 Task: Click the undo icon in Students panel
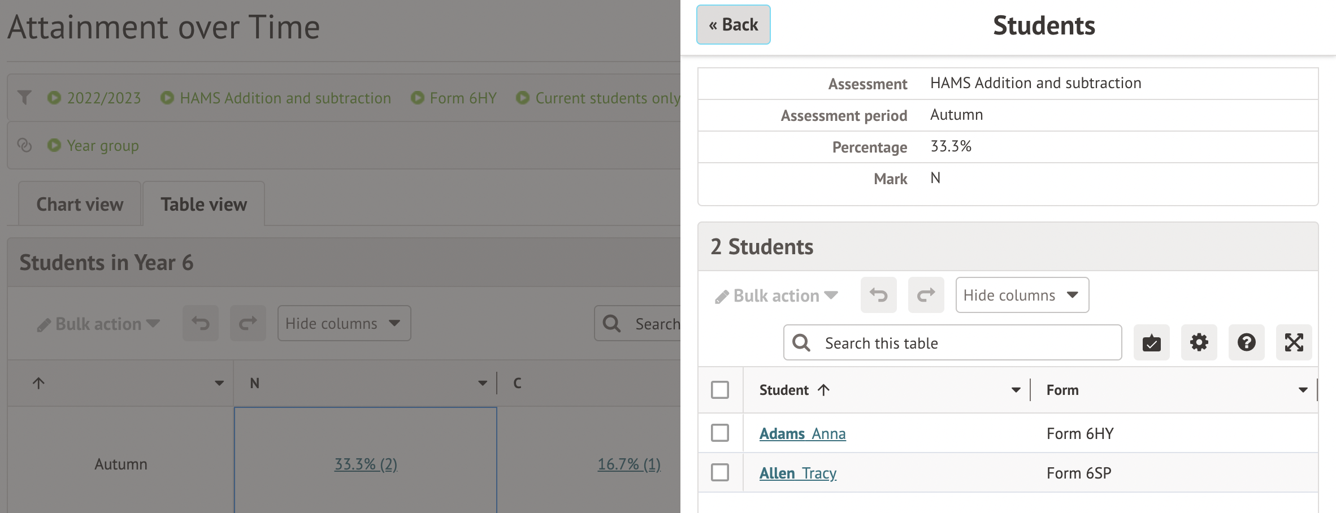click(x=878, y=295)
